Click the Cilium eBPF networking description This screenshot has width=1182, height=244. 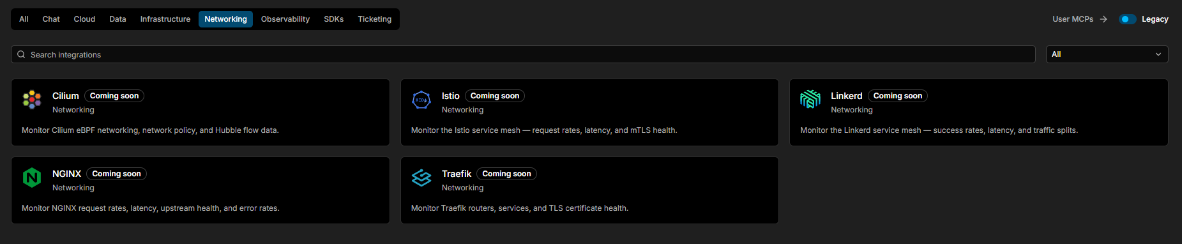[150, 130]
